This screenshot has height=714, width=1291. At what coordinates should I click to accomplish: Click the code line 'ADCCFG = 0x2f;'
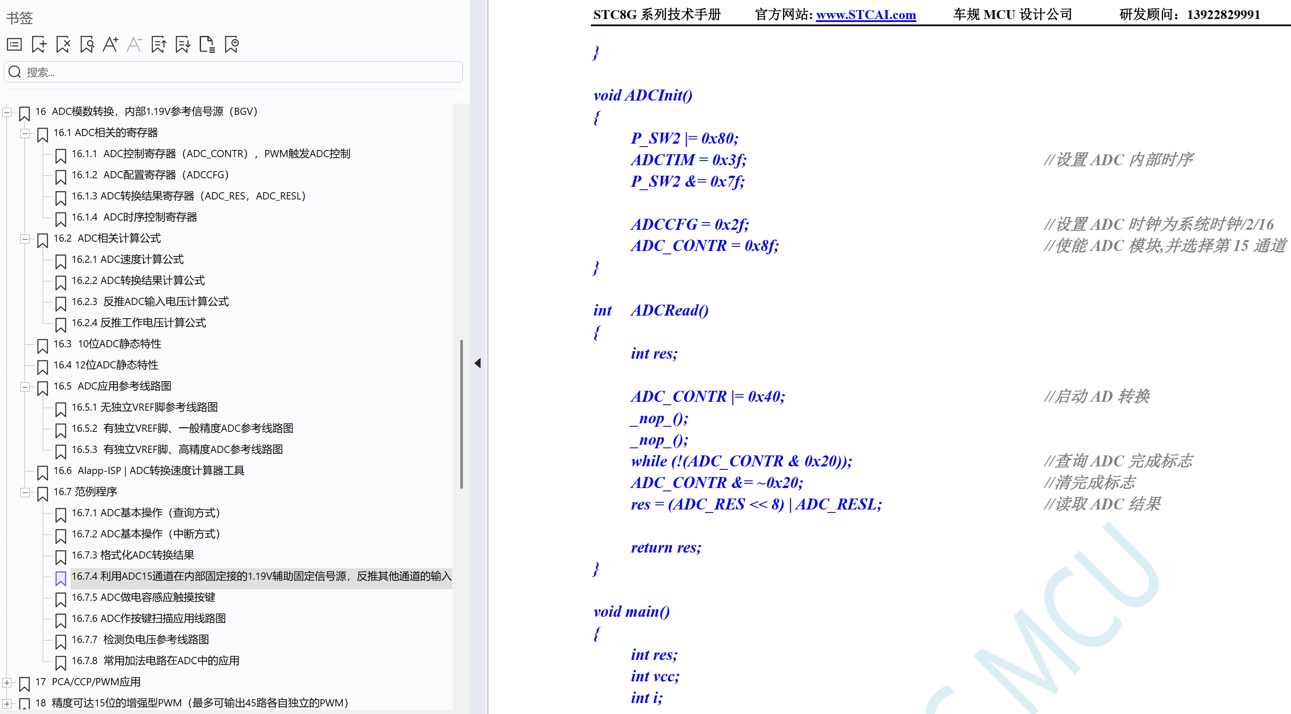[690, 225]
